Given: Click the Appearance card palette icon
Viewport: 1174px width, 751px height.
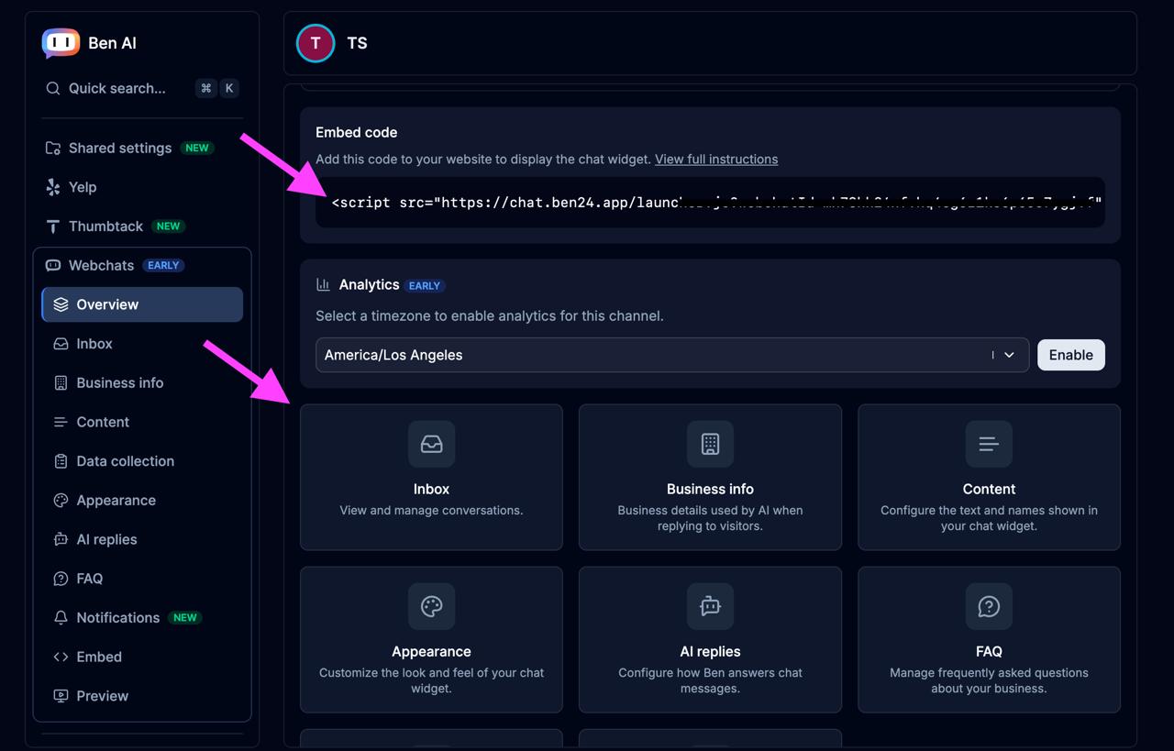Looking at the screenshot, I should pyautogui.click(x=431, y=606).
